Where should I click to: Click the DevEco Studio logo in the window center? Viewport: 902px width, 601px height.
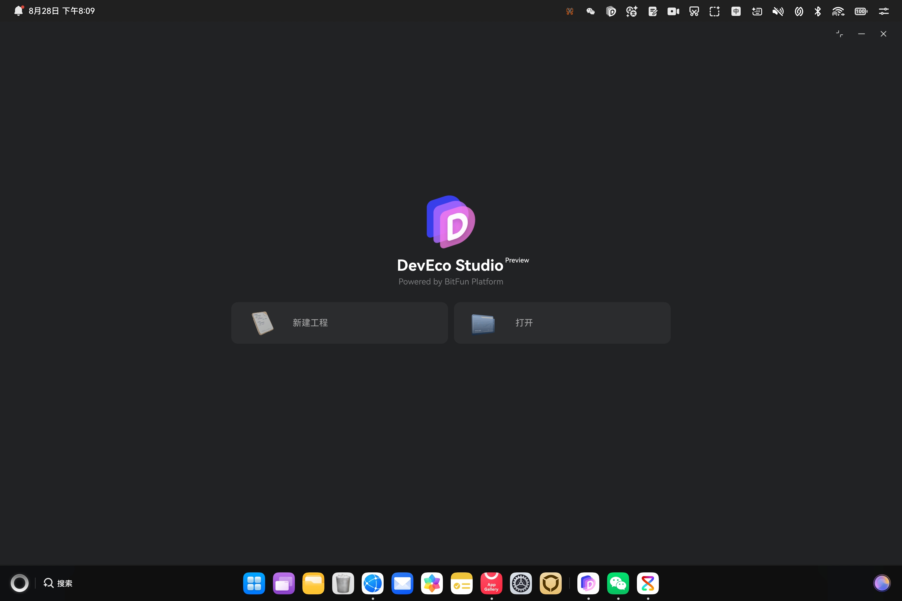click(x=451, y=222)
